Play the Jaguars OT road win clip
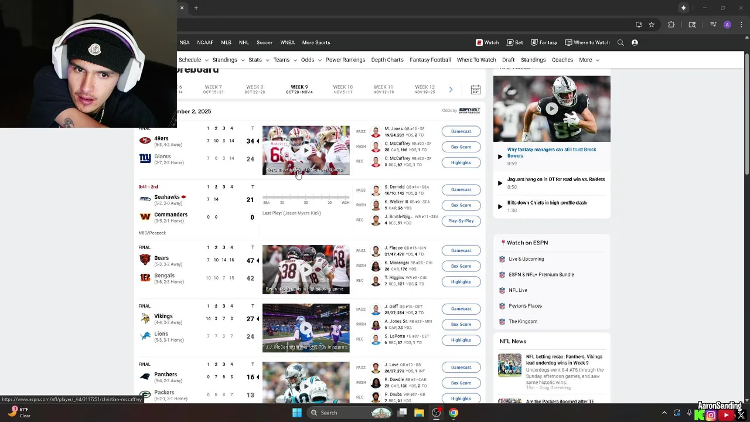Screen dimensions: 750x422 pyautogui.click(x=500, y=183)
